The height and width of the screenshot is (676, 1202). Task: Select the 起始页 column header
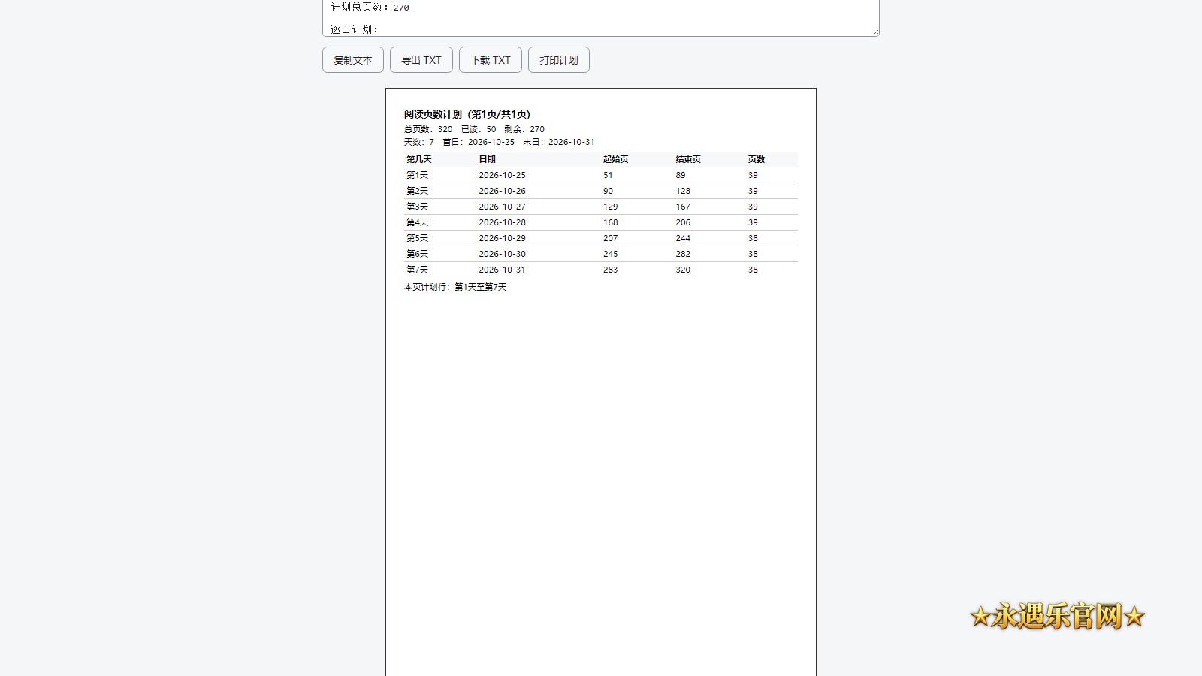(616, 159)
